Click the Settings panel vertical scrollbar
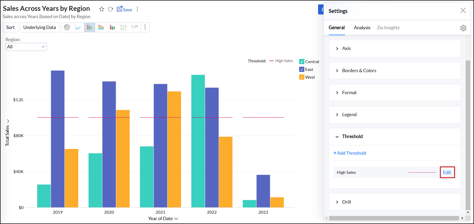This screenshot has width=474, height=224. point(468,135)
